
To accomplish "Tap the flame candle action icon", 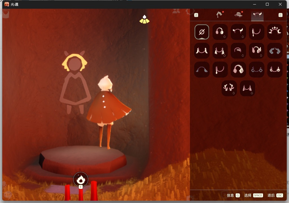I will (80, 179).
